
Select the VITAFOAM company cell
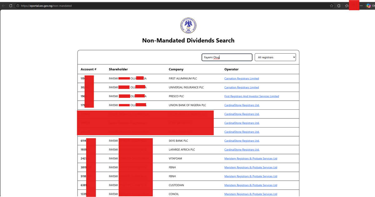pyautogui.click(x=175, y=159)
